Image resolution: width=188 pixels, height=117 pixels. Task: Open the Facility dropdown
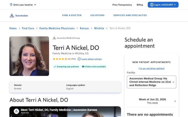[x=152, y=82]
